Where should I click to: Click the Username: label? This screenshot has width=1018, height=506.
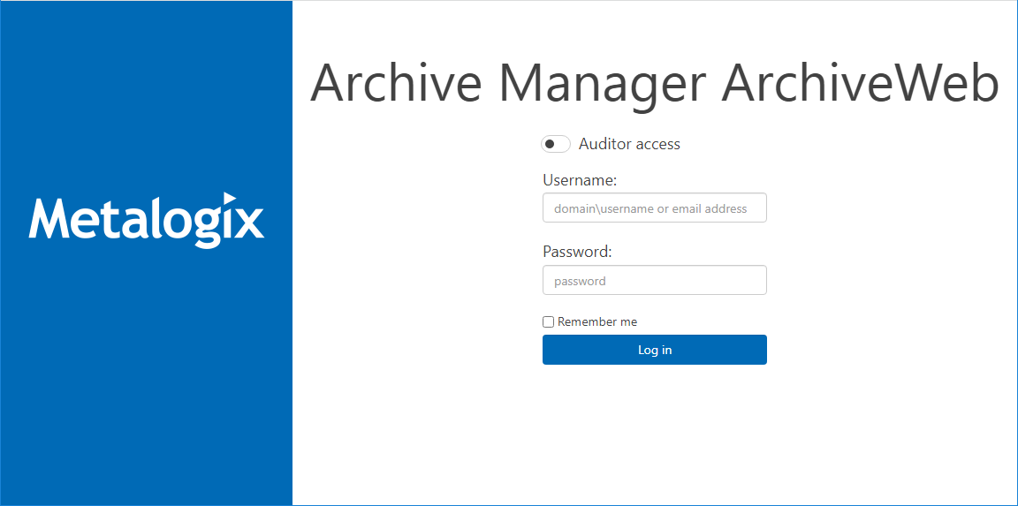pos(580,180)
